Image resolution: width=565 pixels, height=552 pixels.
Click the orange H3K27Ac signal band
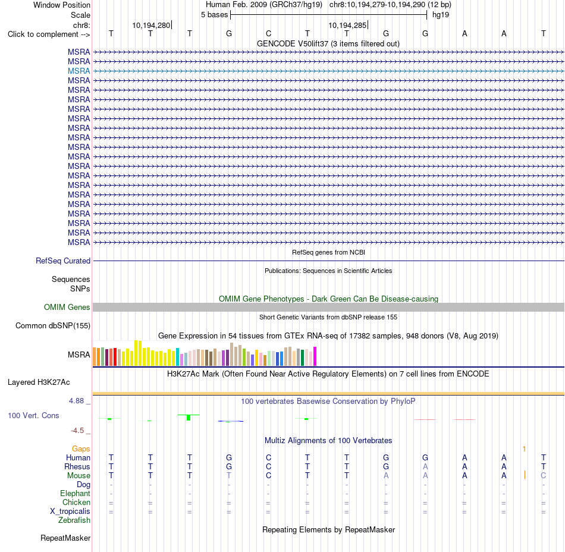[x=328, y=393]
